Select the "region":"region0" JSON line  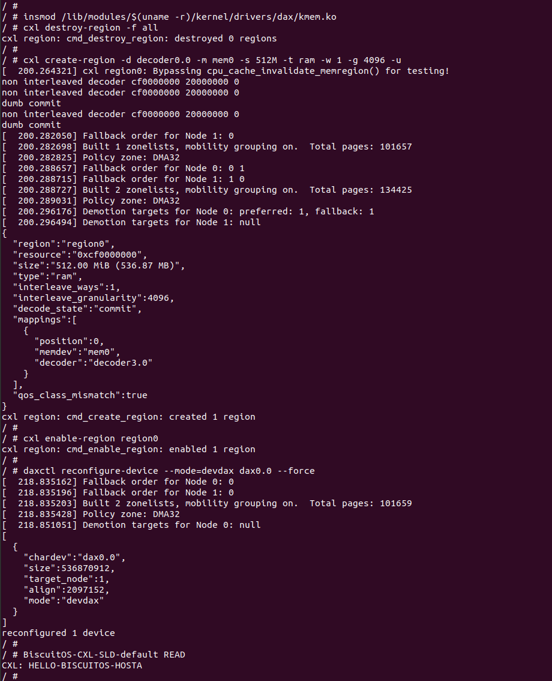pos(64,244)
